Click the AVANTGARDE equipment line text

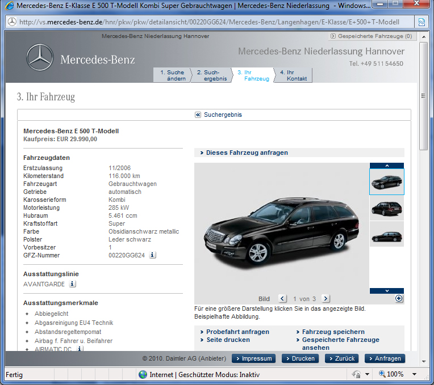44,284
